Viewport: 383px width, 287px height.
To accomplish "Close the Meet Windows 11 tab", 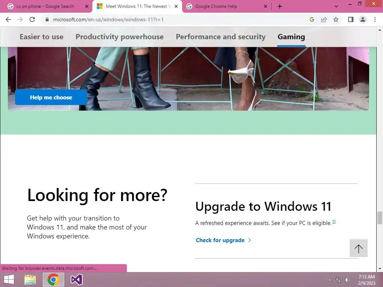I will (176, 7).
